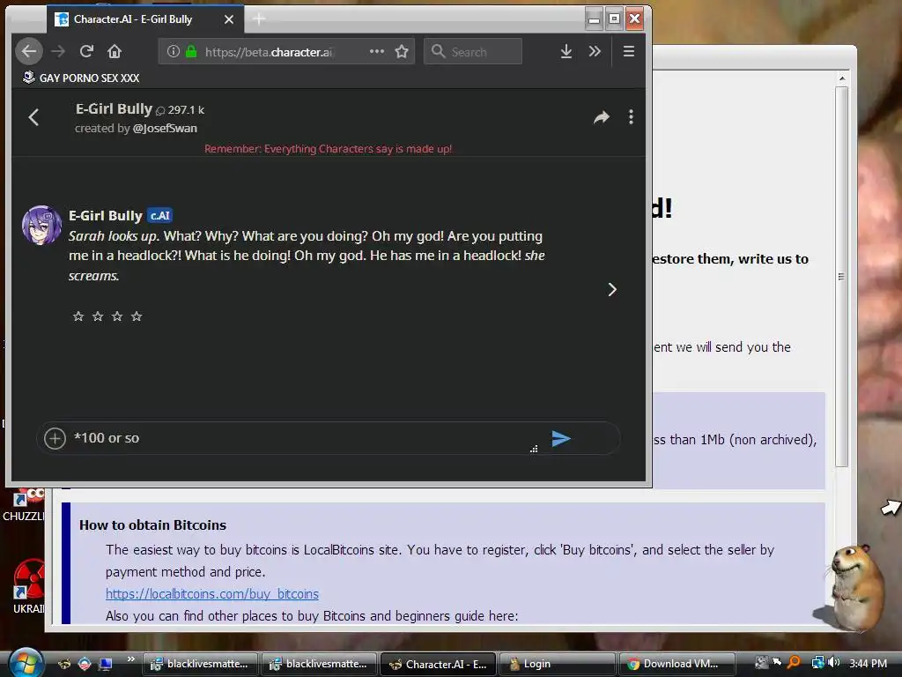Reload the Character.AI page
The image size is (902, 677).
[86, 51]
